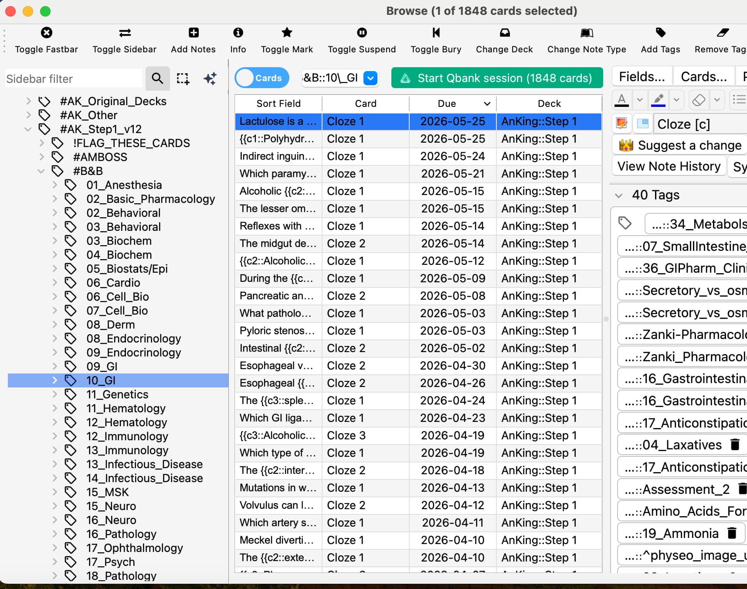This screenshot has height=589, width=747.
Task: Click the Add Tags icon
Action: click(x=660, y=33)
